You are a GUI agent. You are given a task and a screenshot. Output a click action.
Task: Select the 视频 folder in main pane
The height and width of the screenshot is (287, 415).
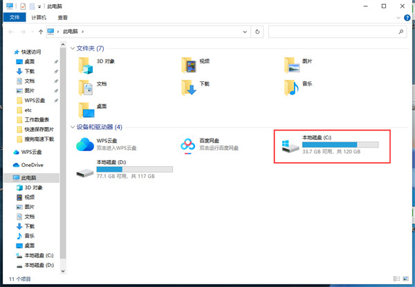pos(189,64)
